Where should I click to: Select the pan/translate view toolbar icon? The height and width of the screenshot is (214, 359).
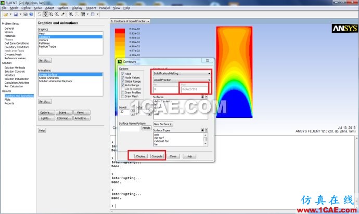click(x=45, y=14)
